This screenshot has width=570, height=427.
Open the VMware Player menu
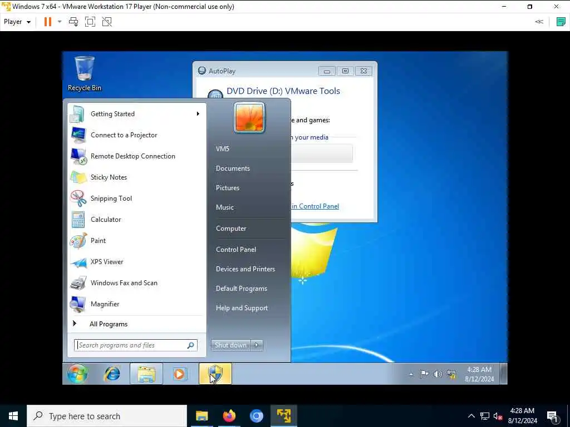tap(17, 22)
